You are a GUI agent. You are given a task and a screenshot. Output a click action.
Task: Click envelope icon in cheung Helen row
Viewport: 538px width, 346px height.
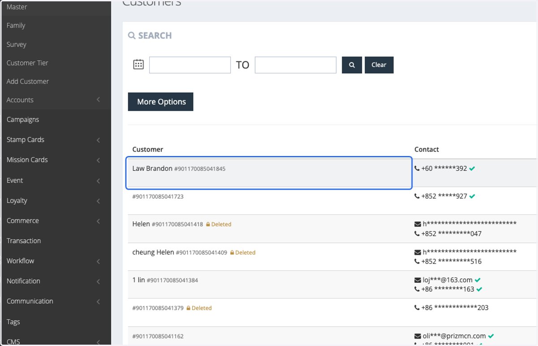click(x=418, y=252)
